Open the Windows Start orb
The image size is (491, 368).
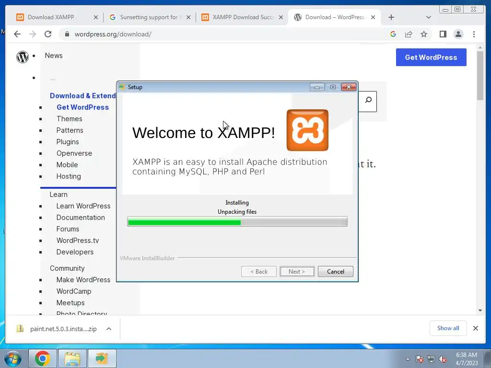click(13, 358)
